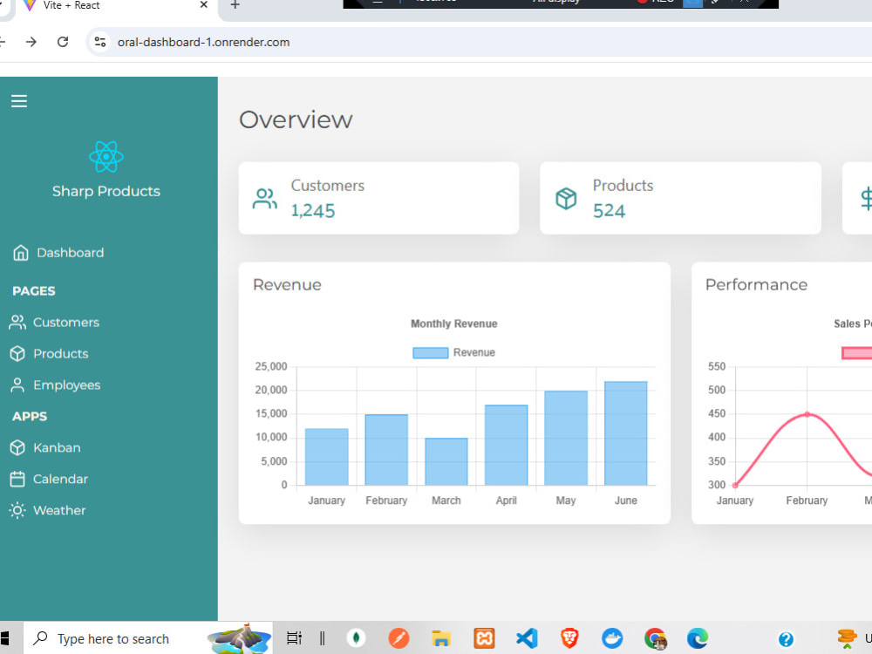Click the dollar sign card icon
Screen dimensions: 872x654
tap(867, 199)
